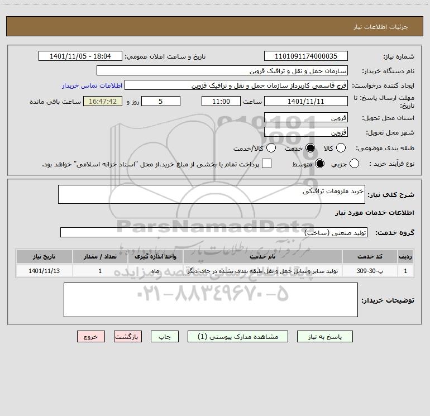Click the جزئیات اطلاعات نیاز header title
430x416 pixels.
(x=380, y=27)
